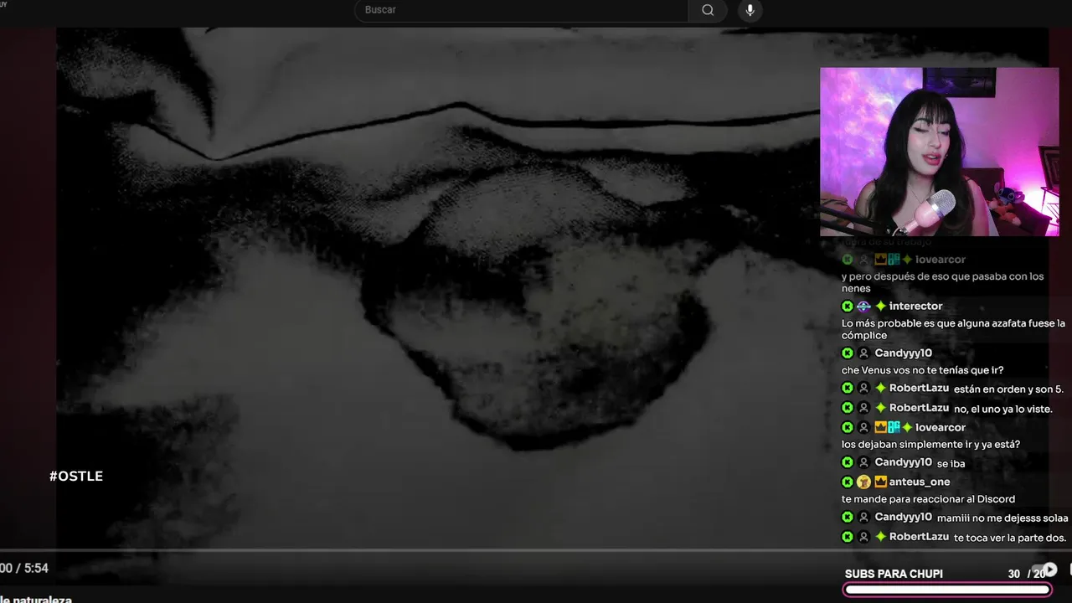Click the SUBS PARA CHUPI label
The image size is (1072, 603).
894,574
